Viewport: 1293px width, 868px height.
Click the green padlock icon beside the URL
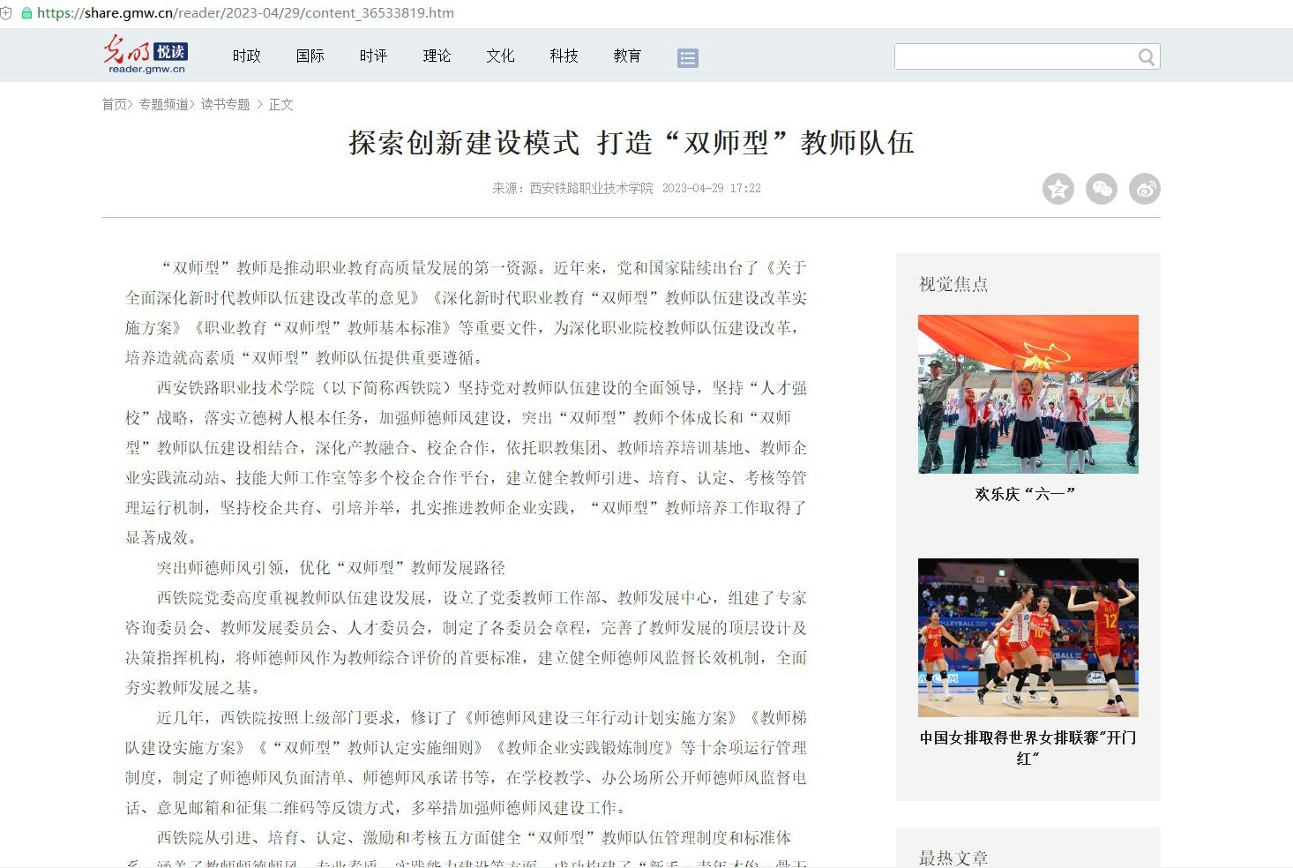(x=26, y=13)
